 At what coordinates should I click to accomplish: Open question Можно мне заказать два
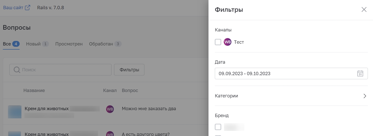point(149,109)
